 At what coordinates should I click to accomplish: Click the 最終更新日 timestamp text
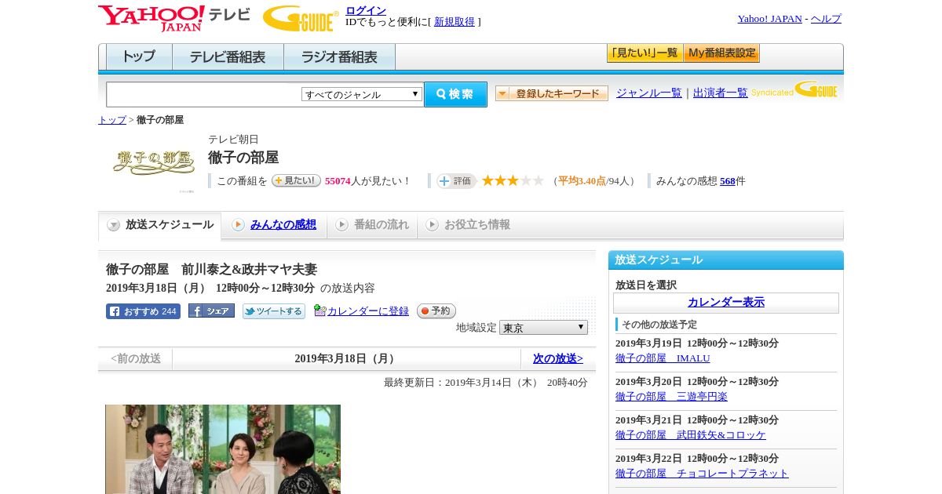pyautogui.click(x=486, y=383)
